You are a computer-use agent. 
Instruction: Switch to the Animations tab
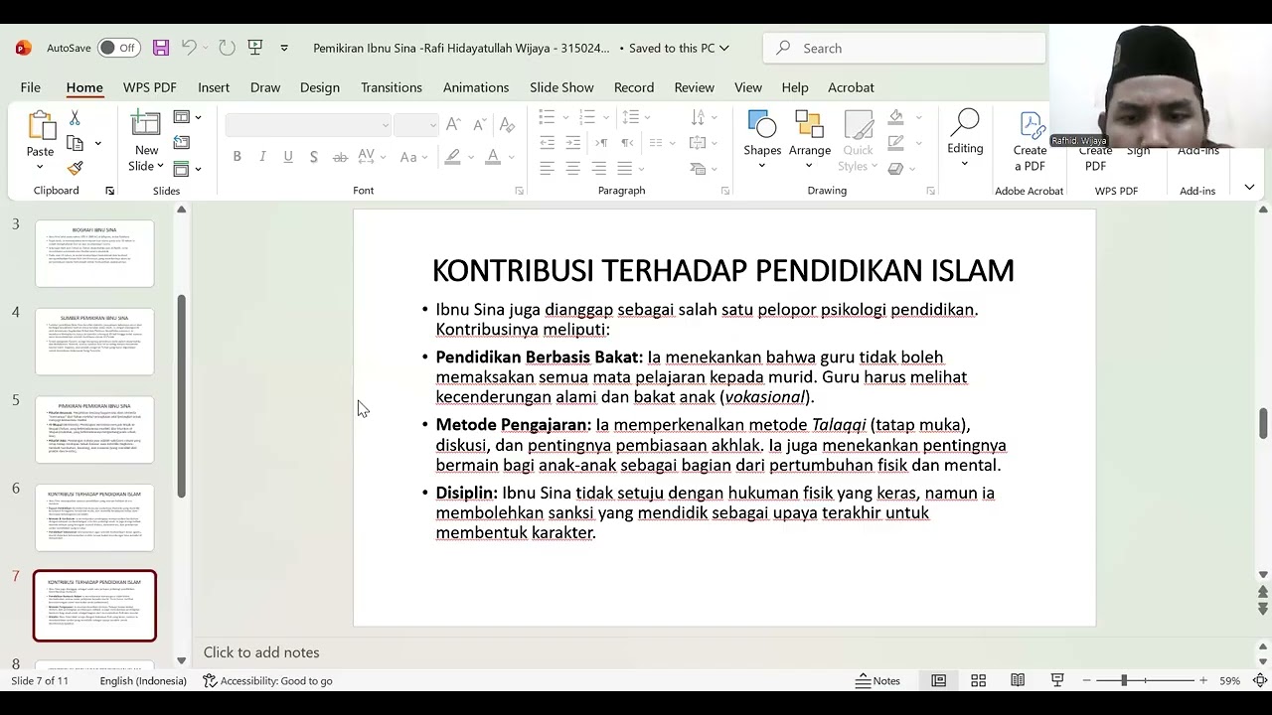476,87
